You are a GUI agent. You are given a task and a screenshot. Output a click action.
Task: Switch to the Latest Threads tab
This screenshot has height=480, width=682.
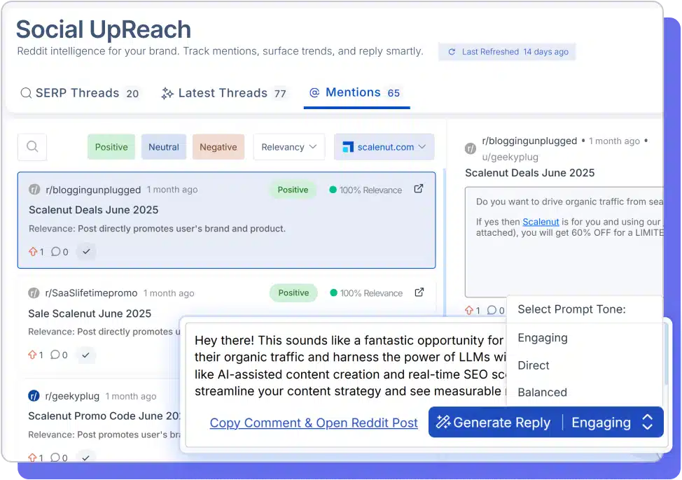(224, 93)
